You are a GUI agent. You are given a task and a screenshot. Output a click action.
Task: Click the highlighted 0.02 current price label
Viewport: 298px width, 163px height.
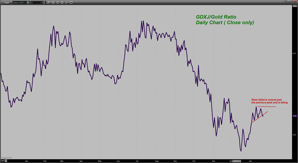[x=295, y=116]
